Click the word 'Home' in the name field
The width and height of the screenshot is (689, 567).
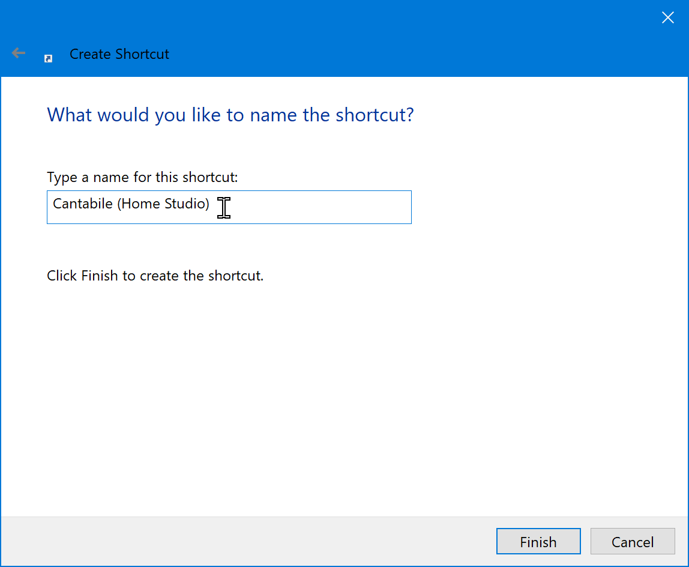point(141,204)
